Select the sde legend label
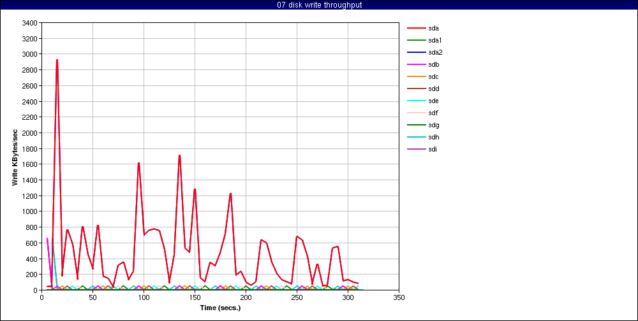This screenshot has width=638, height=321. (x=433, y=101)
